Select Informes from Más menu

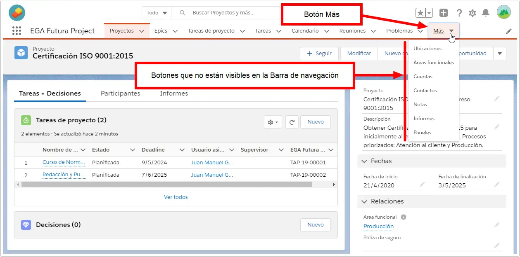click(424, 119)
